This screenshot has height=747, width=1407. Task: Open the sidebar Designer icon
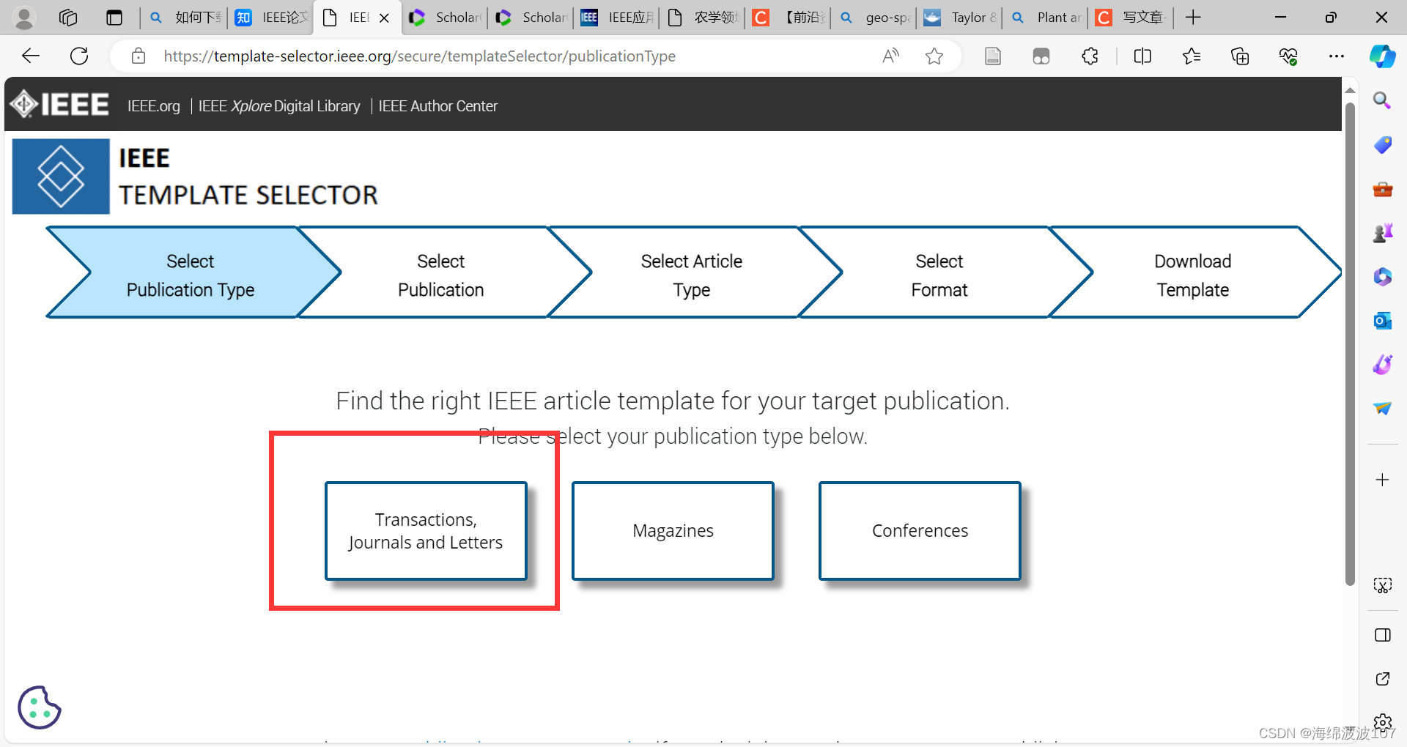click(1382, 364)
